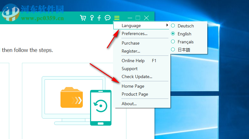Maximize the application window

138,18
